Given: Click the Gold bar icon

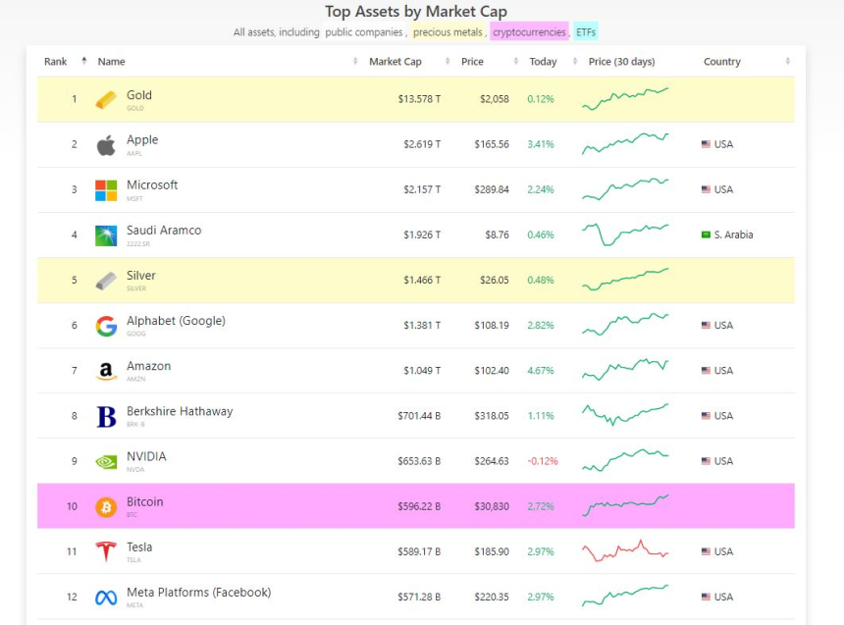Looking at the screenshot, I should point(106,99).
